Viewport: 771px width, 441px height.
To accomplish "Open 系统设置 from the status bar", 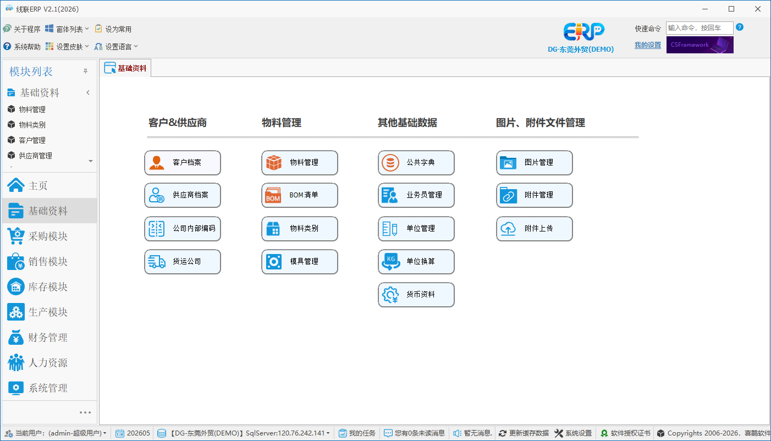I will coord(574,433).
